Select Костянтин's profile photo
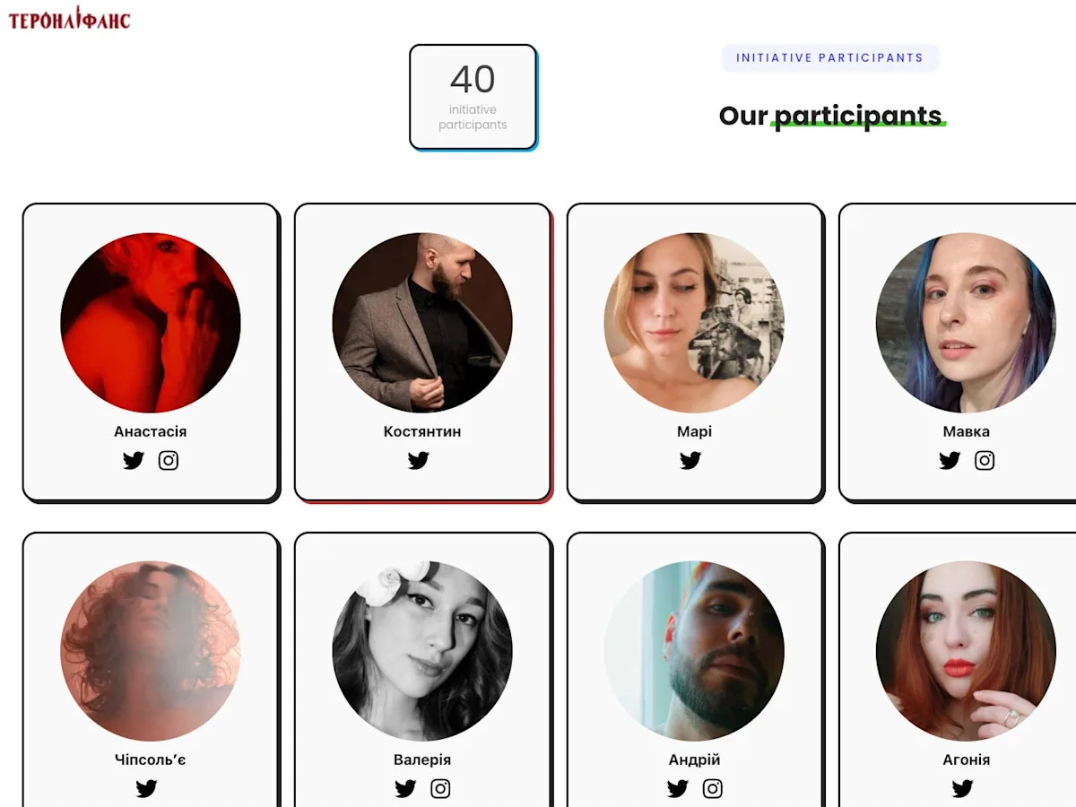The image size is (1076, 807). pyautogui.click(x=422, y=323)
